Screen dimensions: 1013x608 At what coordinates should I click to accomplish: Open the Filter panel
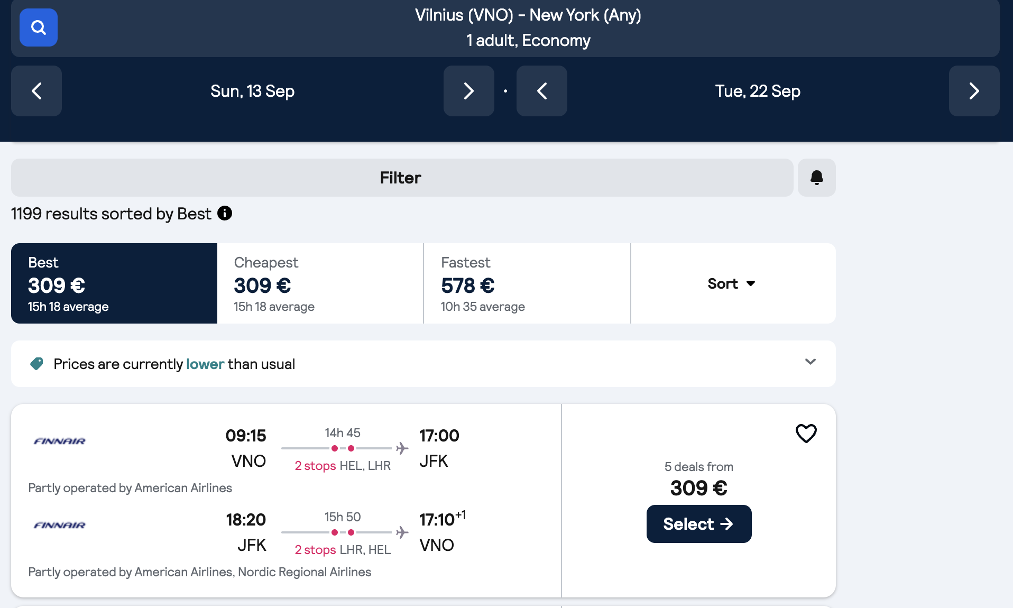401,178
